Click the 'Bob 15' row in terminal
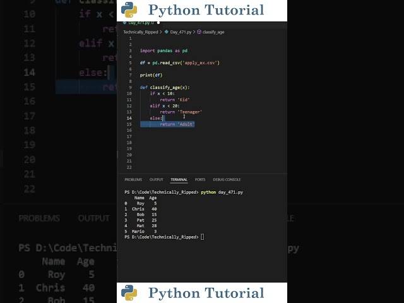 pyautogui.click(x=141, y=215)
